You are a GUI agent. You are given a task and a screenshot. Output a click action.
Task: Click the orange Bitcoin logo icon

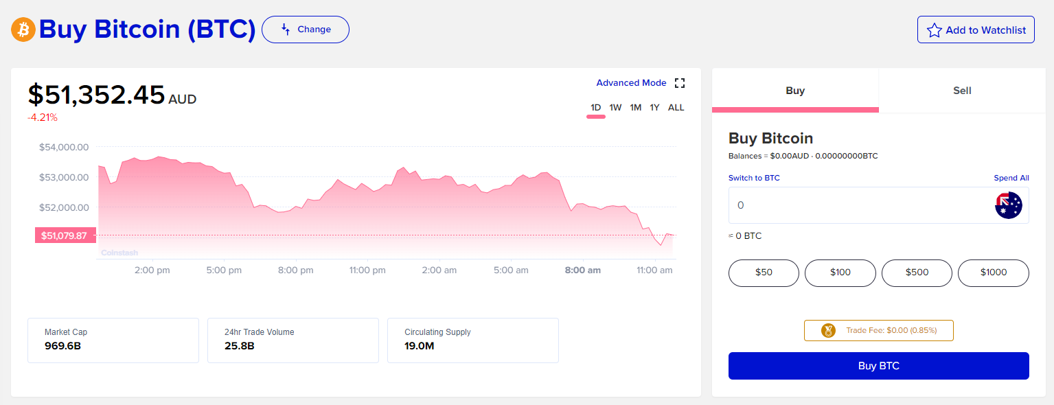[23, 30]
